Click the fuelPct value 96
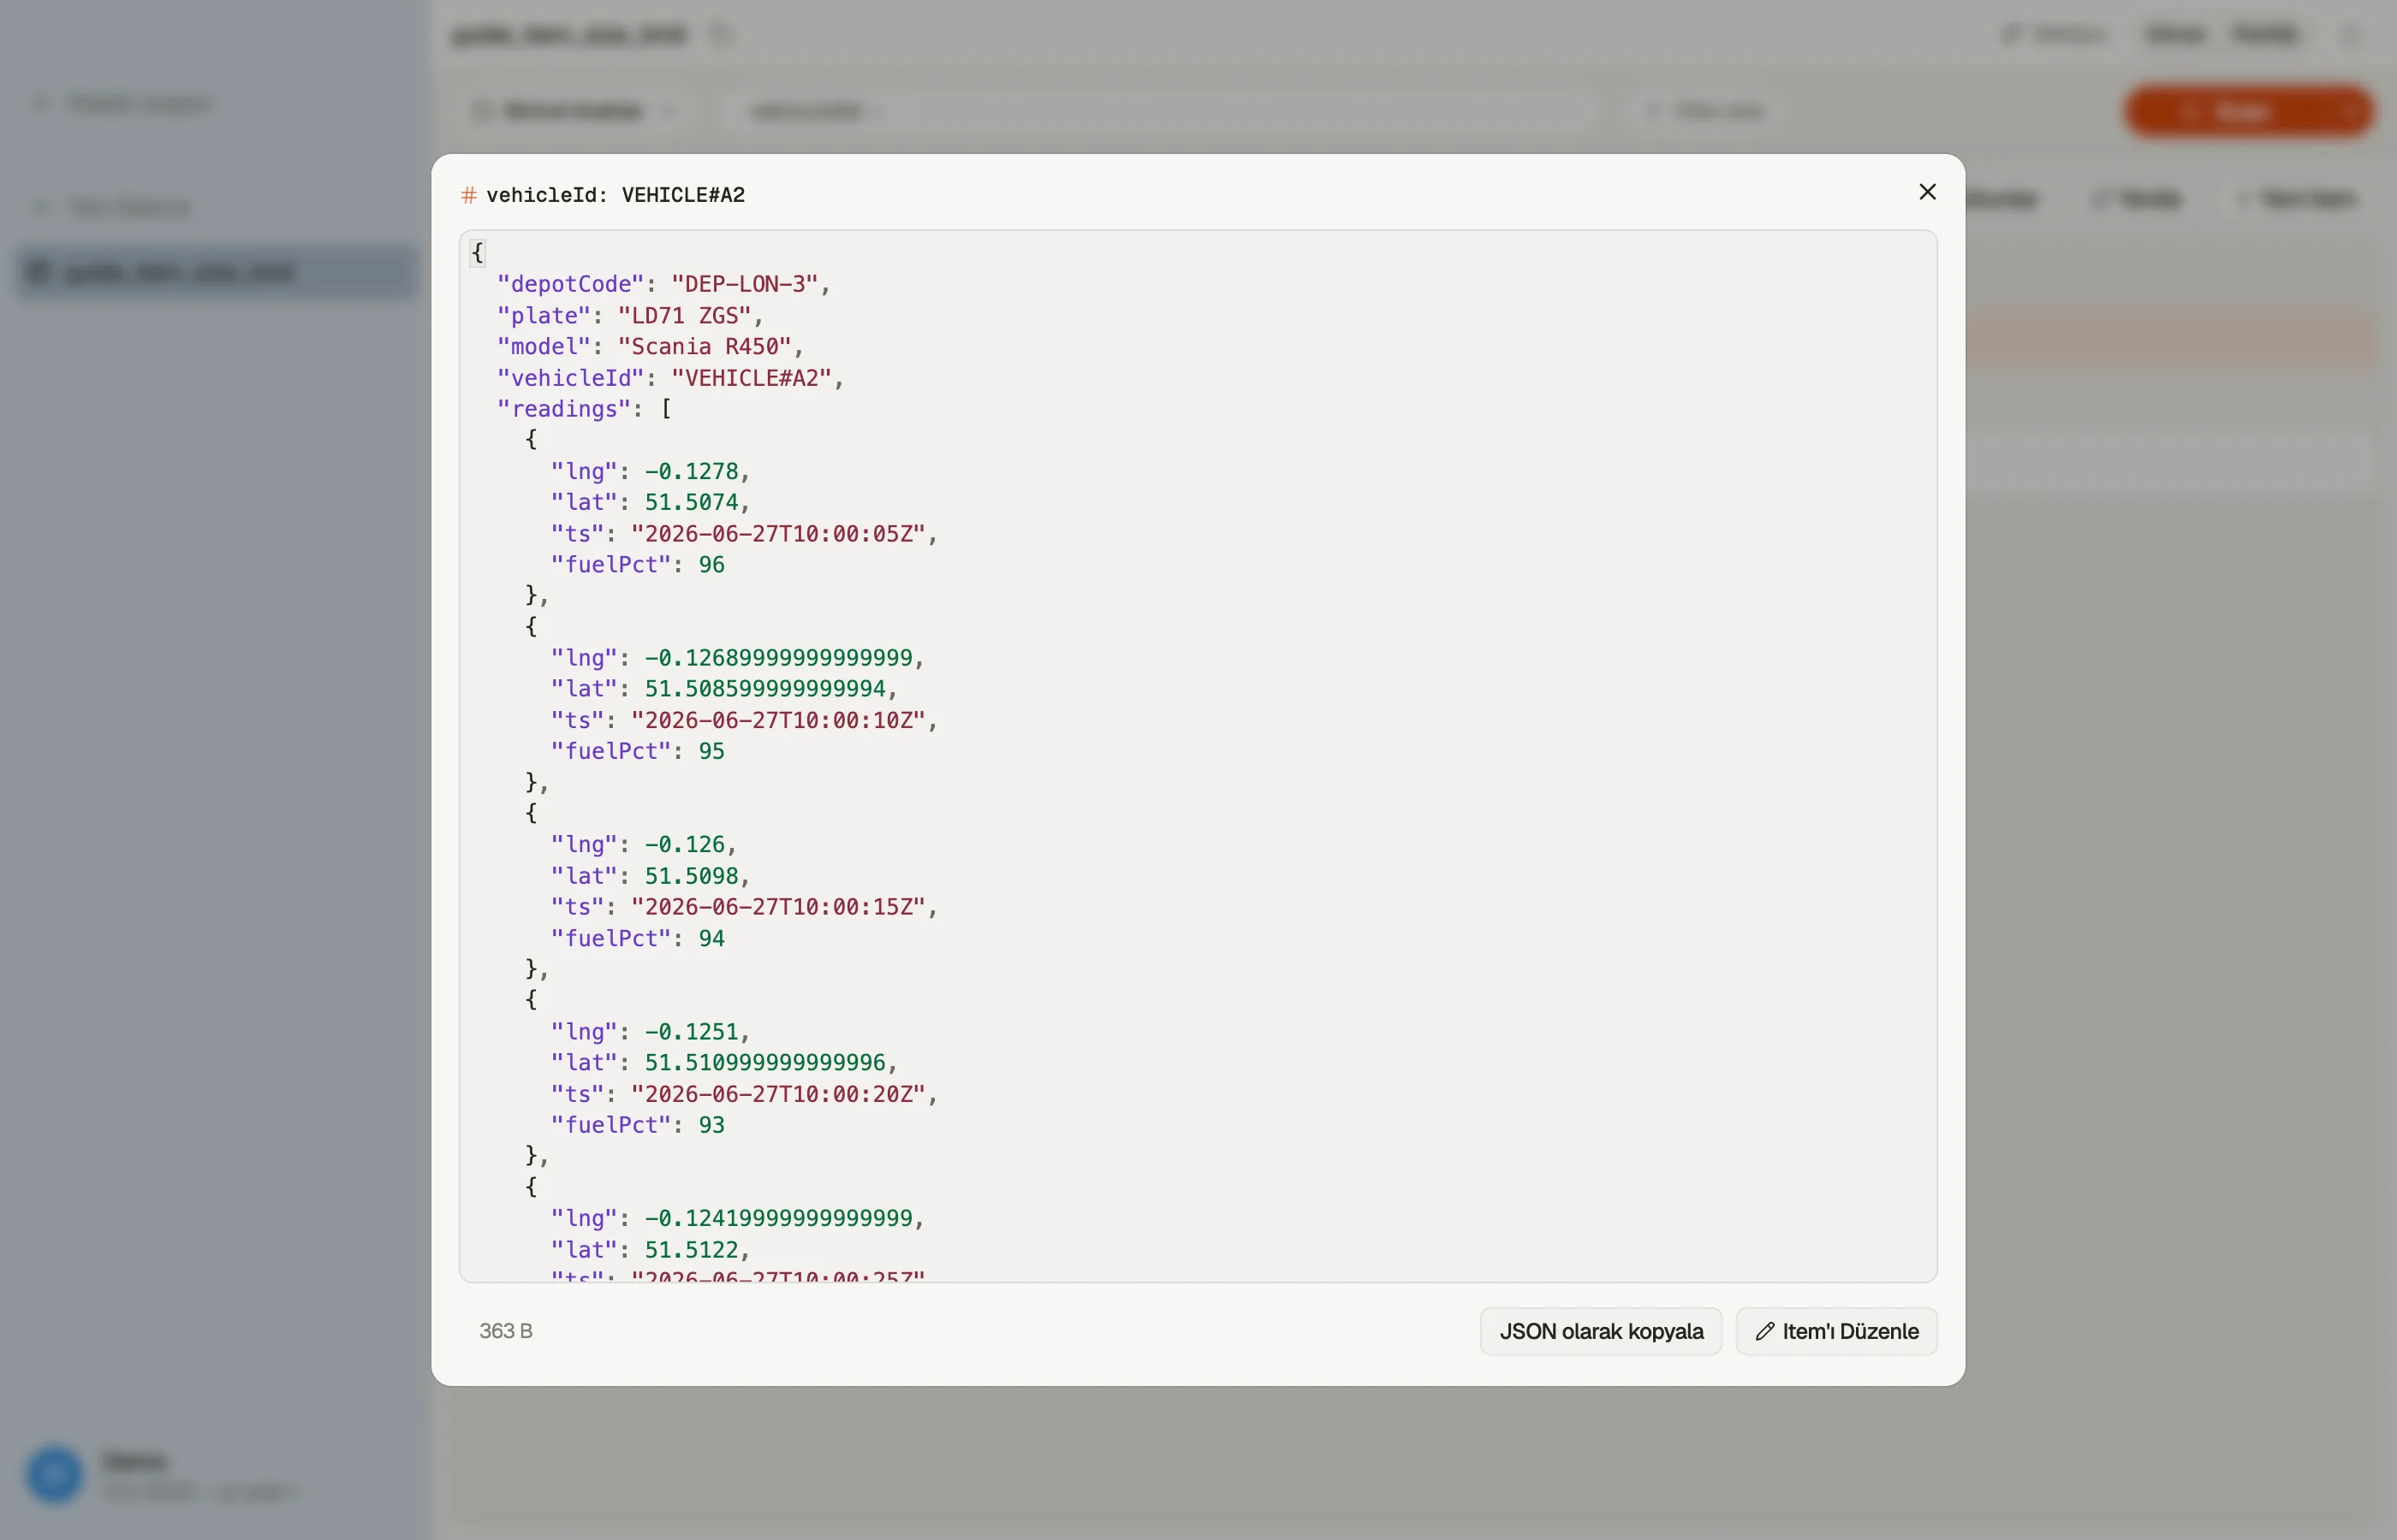The height and width of the screenshot is (1540, 2397). [x=711, y=565]
